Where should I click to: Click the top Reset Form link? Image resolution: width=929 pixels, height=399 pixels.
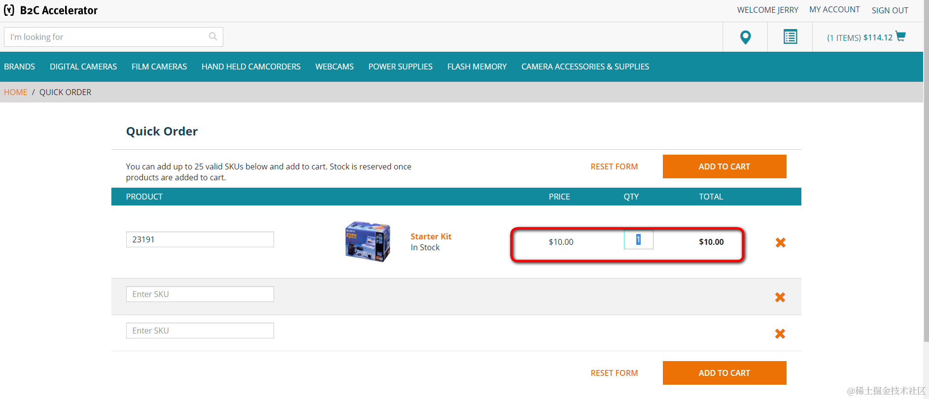[x=614, y=166]
